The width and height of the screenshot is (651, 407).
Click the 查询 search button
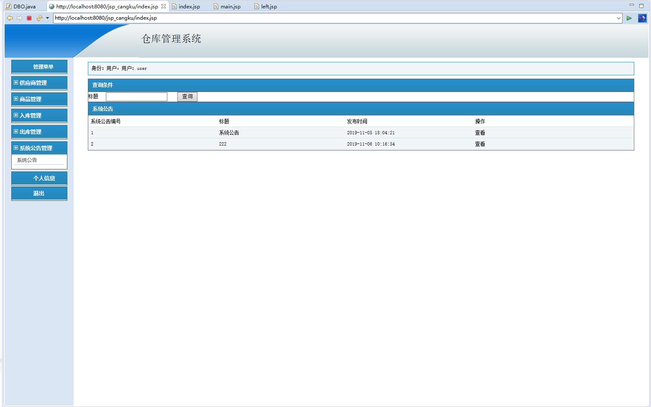[187, 97]
